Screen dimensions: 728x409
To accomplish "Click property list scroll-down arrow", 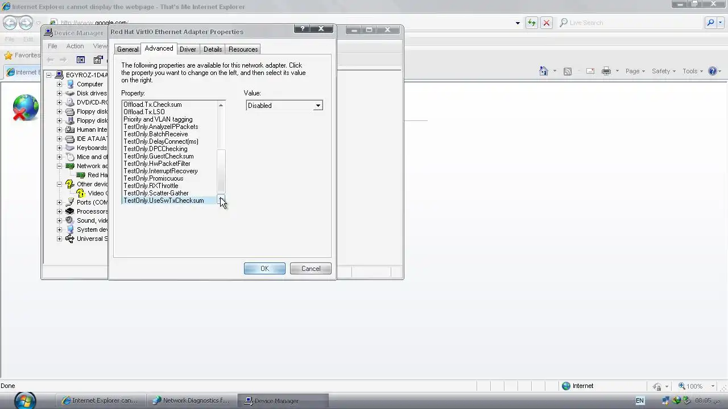I will pyautogui.click(x=221, y=200).
